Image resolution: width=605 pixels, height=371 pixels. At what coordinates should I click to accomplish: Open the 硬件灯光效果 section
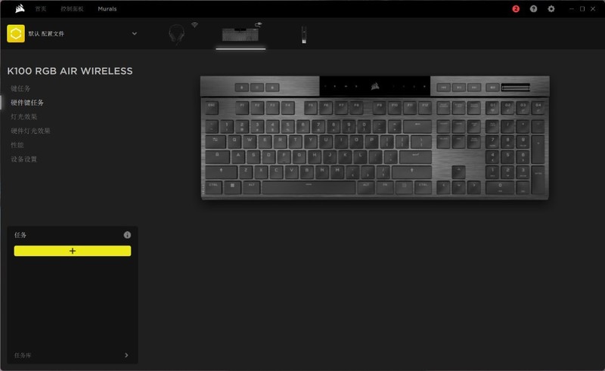(x=30, y=131)
